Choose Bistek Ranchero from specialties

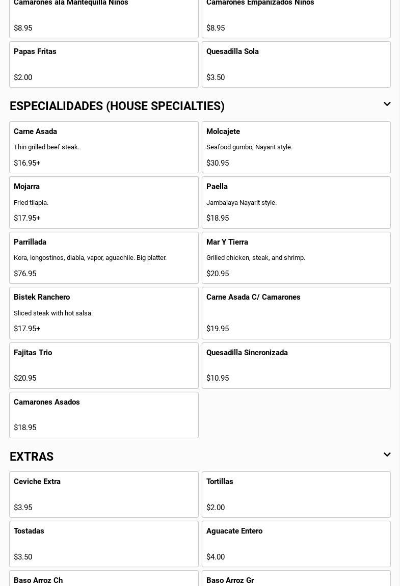[104, 313]
